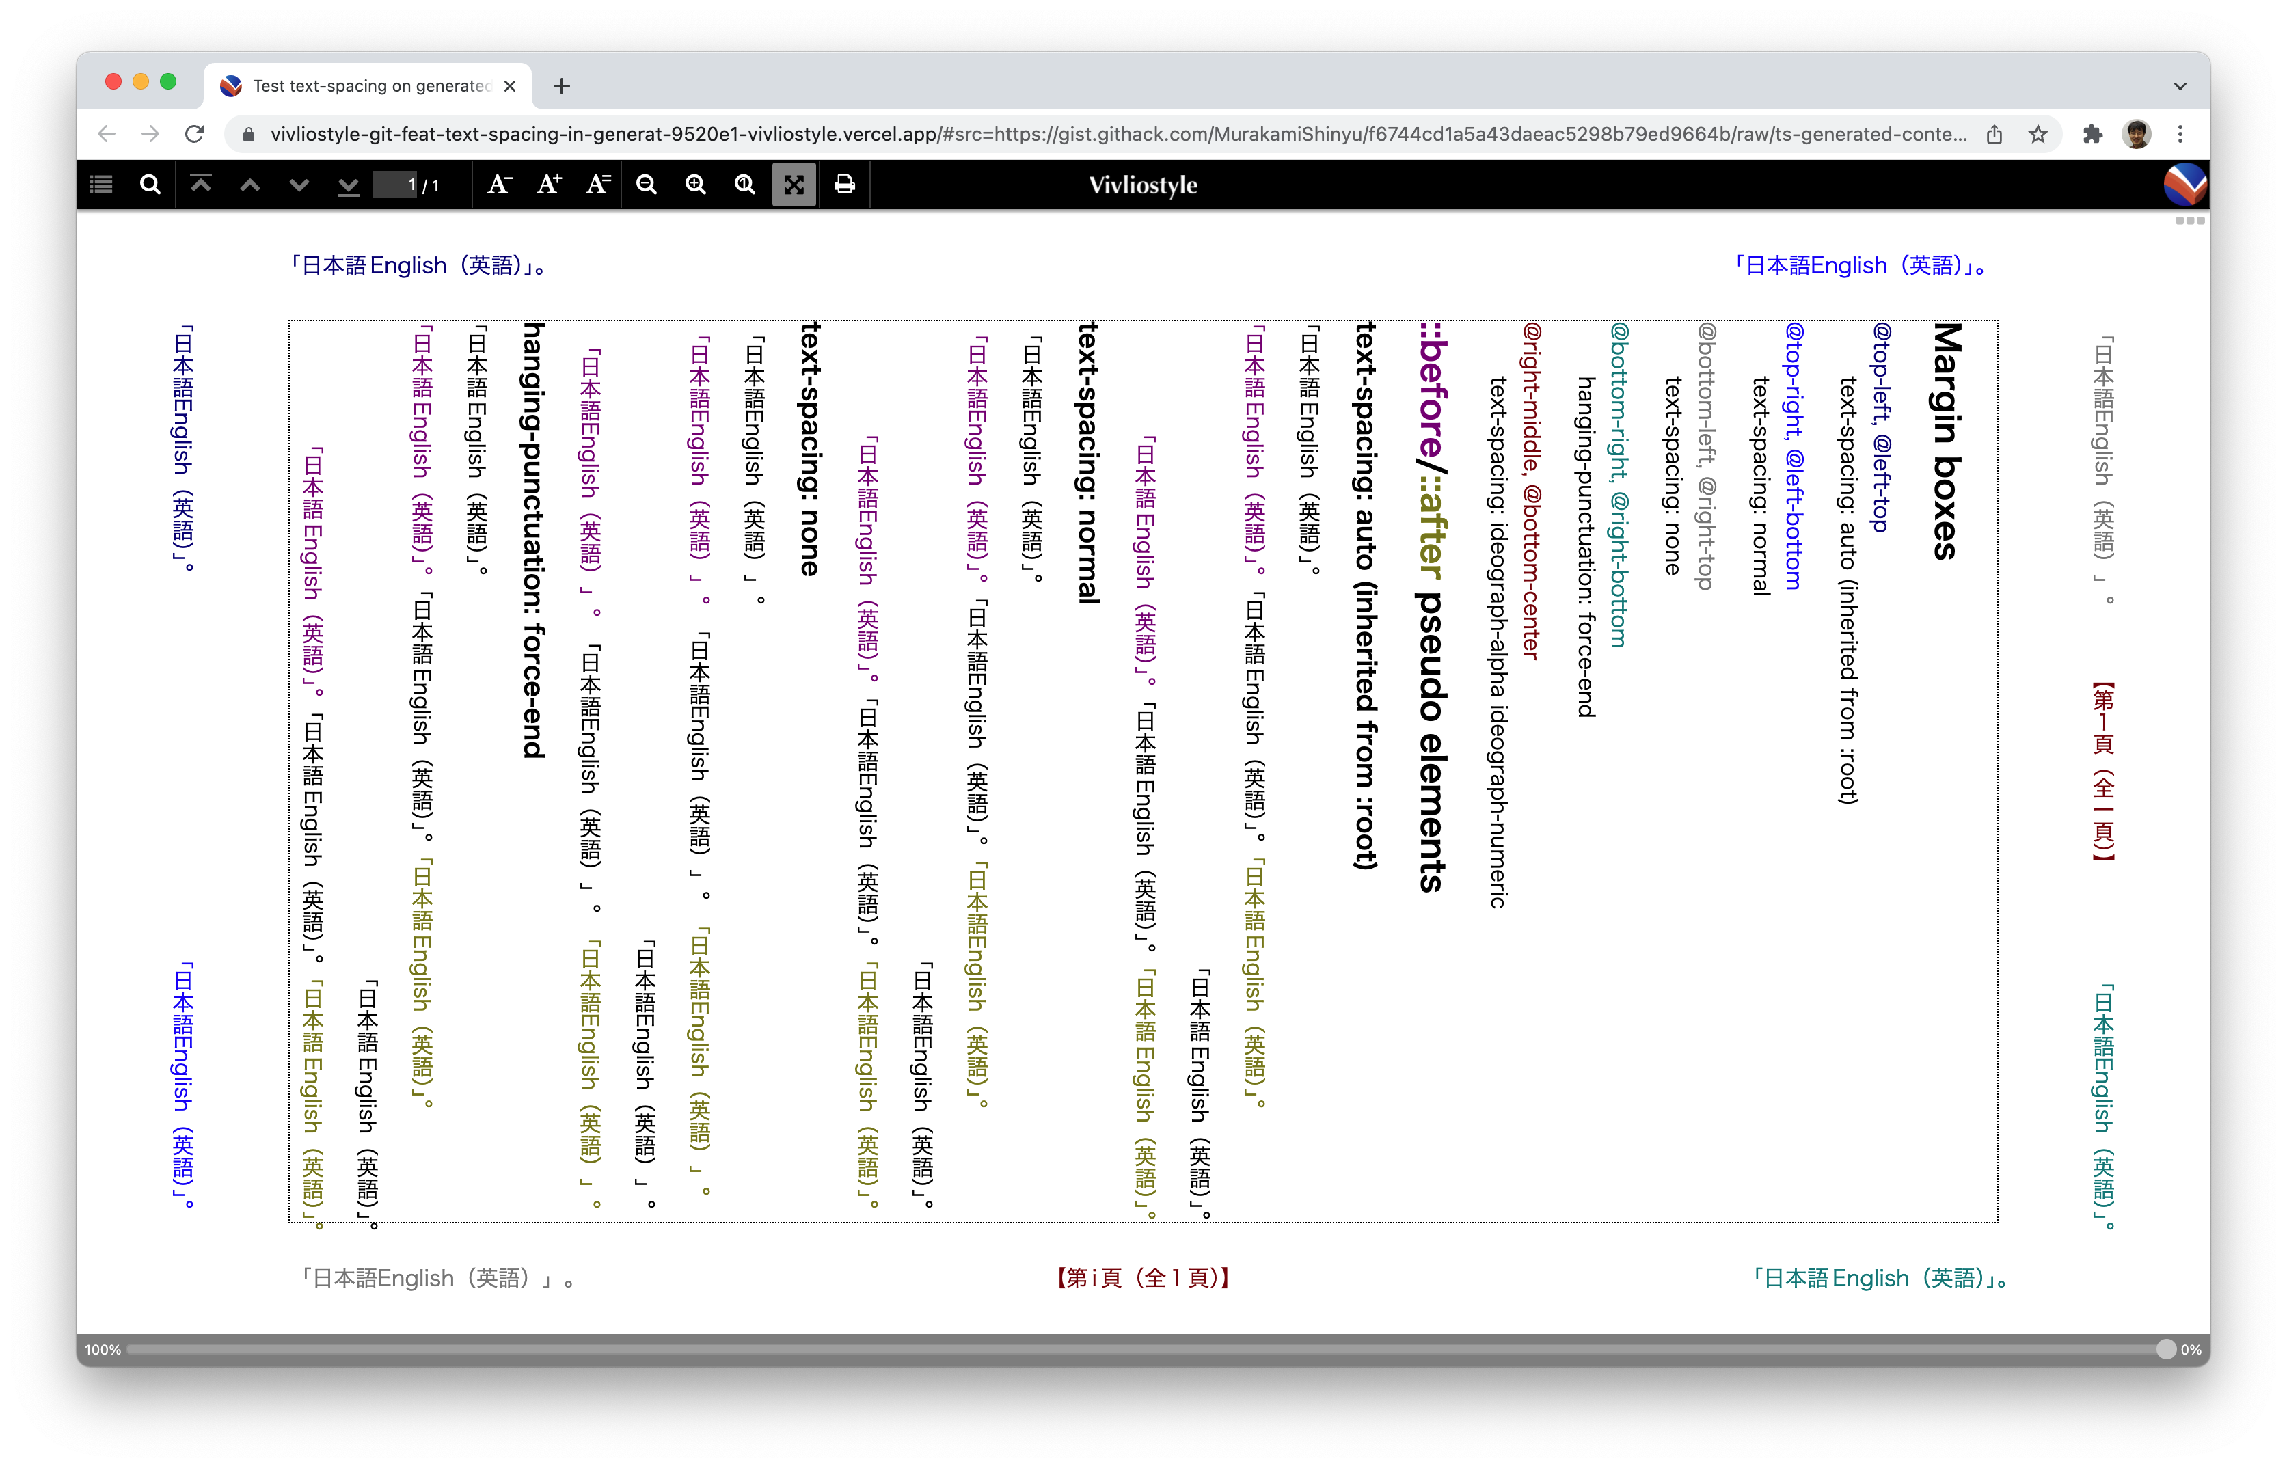Open the search (find in document) tool
Viewport: 2287px width, 1468px height.
[x=150, y=184]
